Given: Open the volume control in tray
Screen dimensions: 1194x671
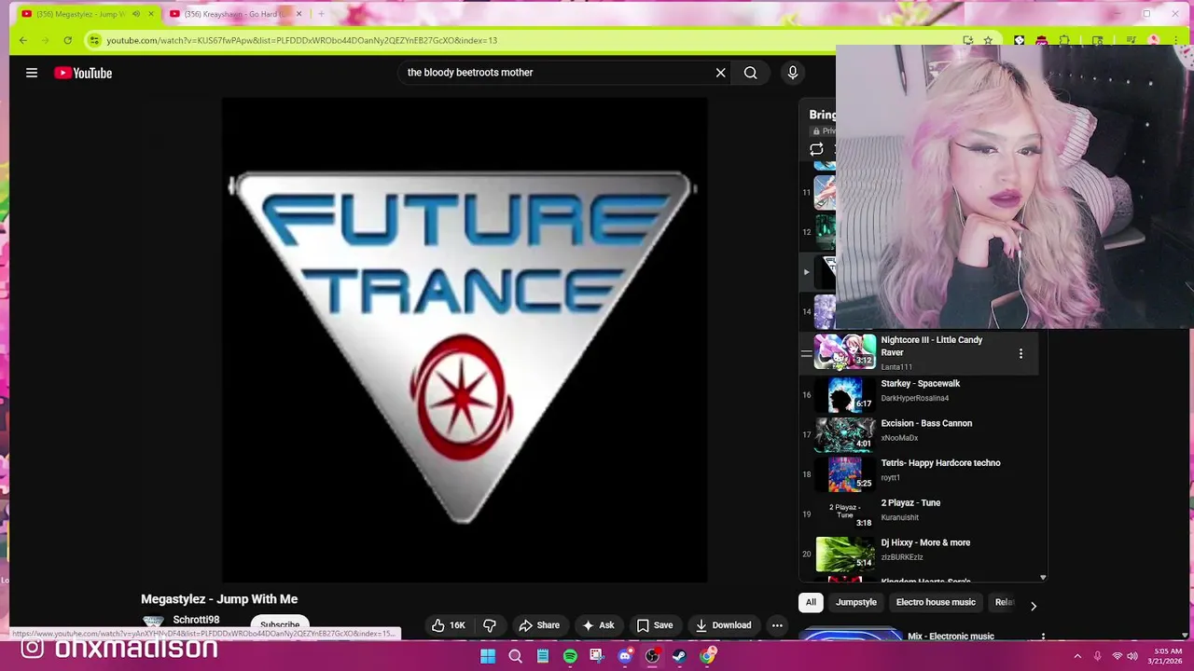Looking at the screenshot, I should click(x=1132, y=656).
